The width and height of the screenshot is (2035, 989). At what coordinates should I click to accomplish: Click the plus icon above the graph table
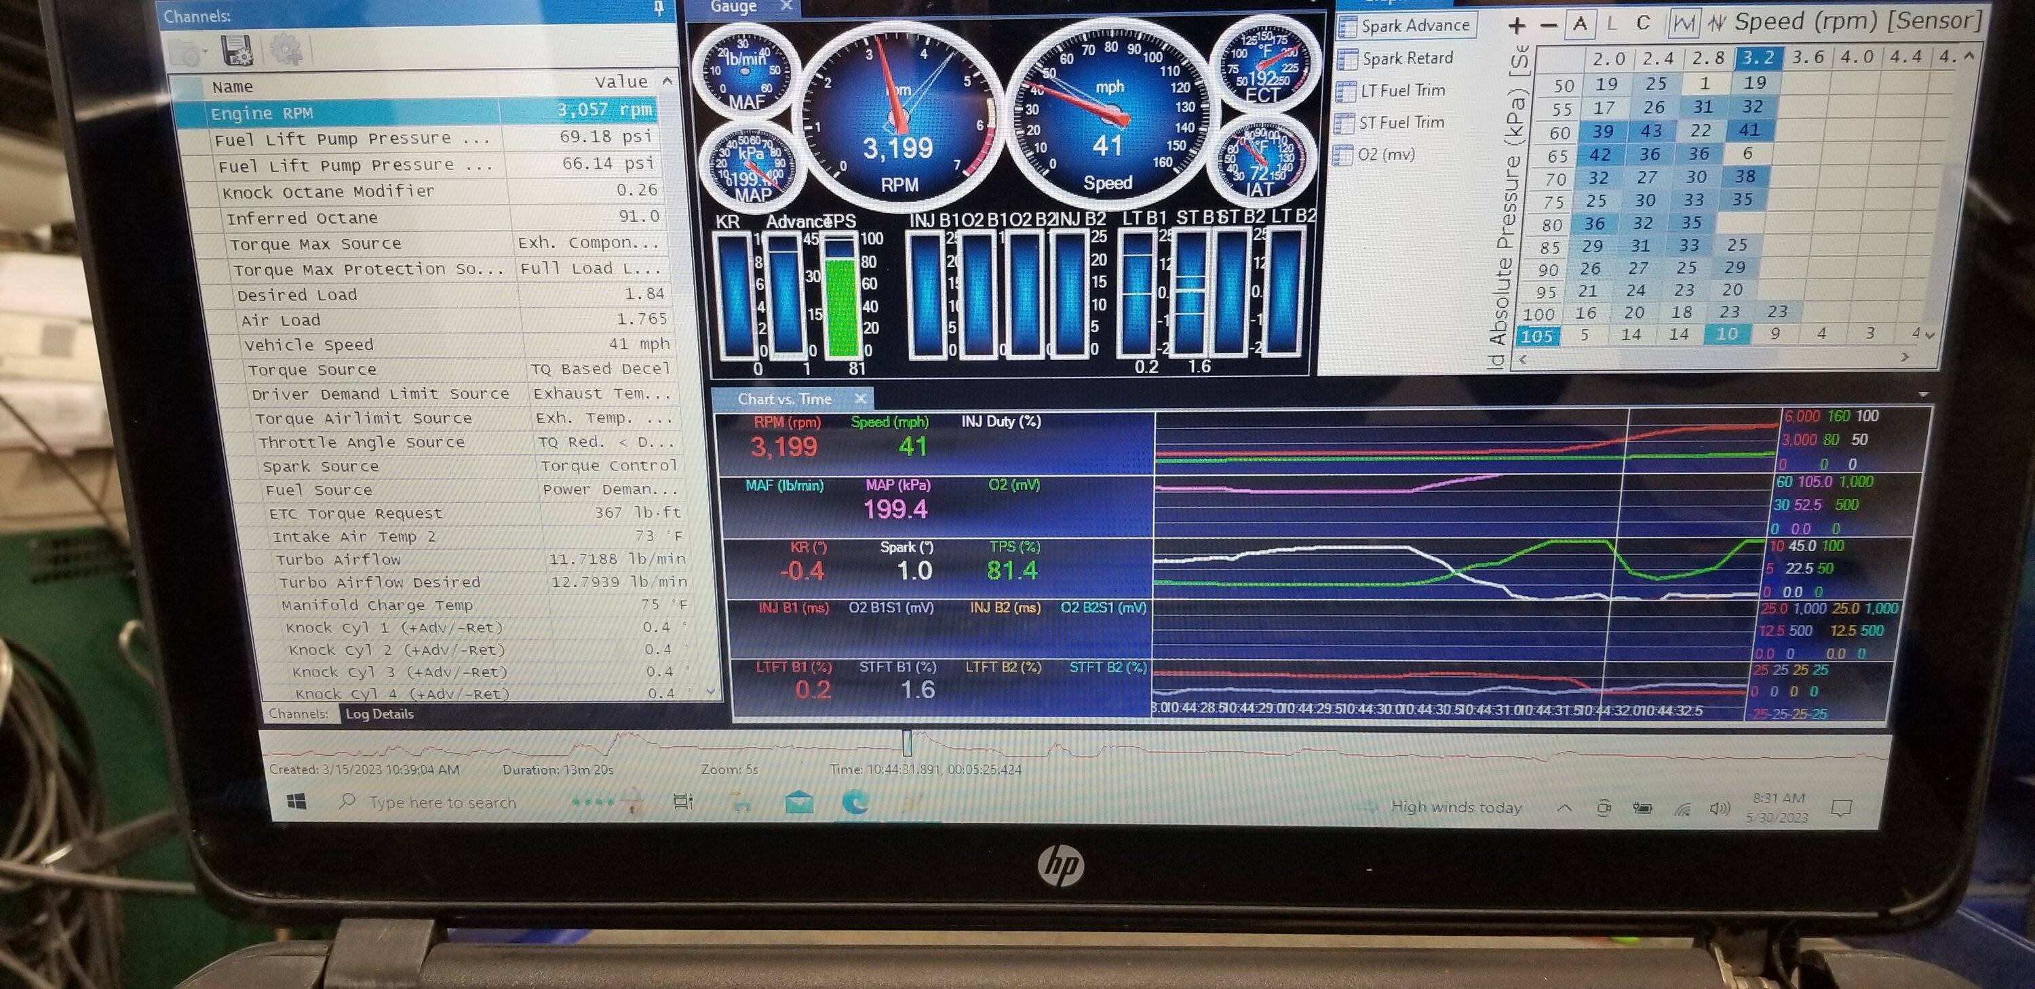click(x=1517, y=25)
